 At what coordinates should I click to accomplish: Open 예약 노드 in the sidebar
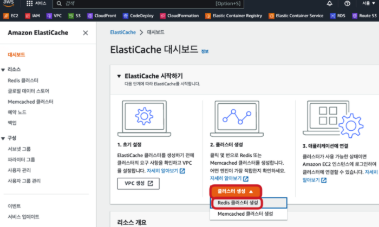[17, 112]
